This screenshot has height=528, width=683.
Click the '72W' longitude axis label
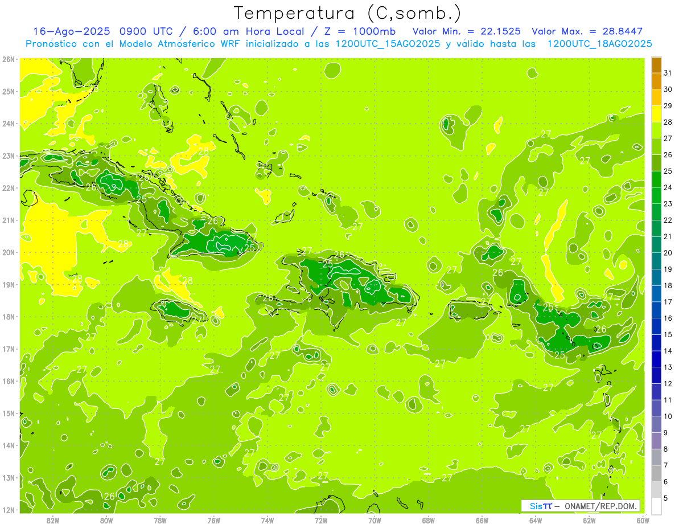pyautogui.click(x=320, y=521)
